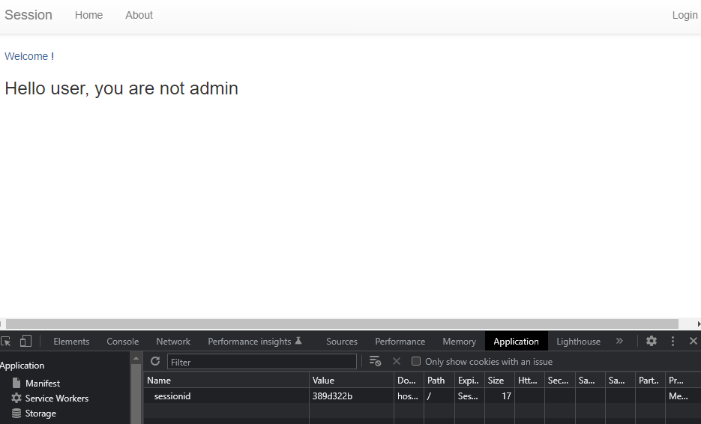Open DevTools settings gear
This screenshot has width=701, height=424.
coord(652,341)
